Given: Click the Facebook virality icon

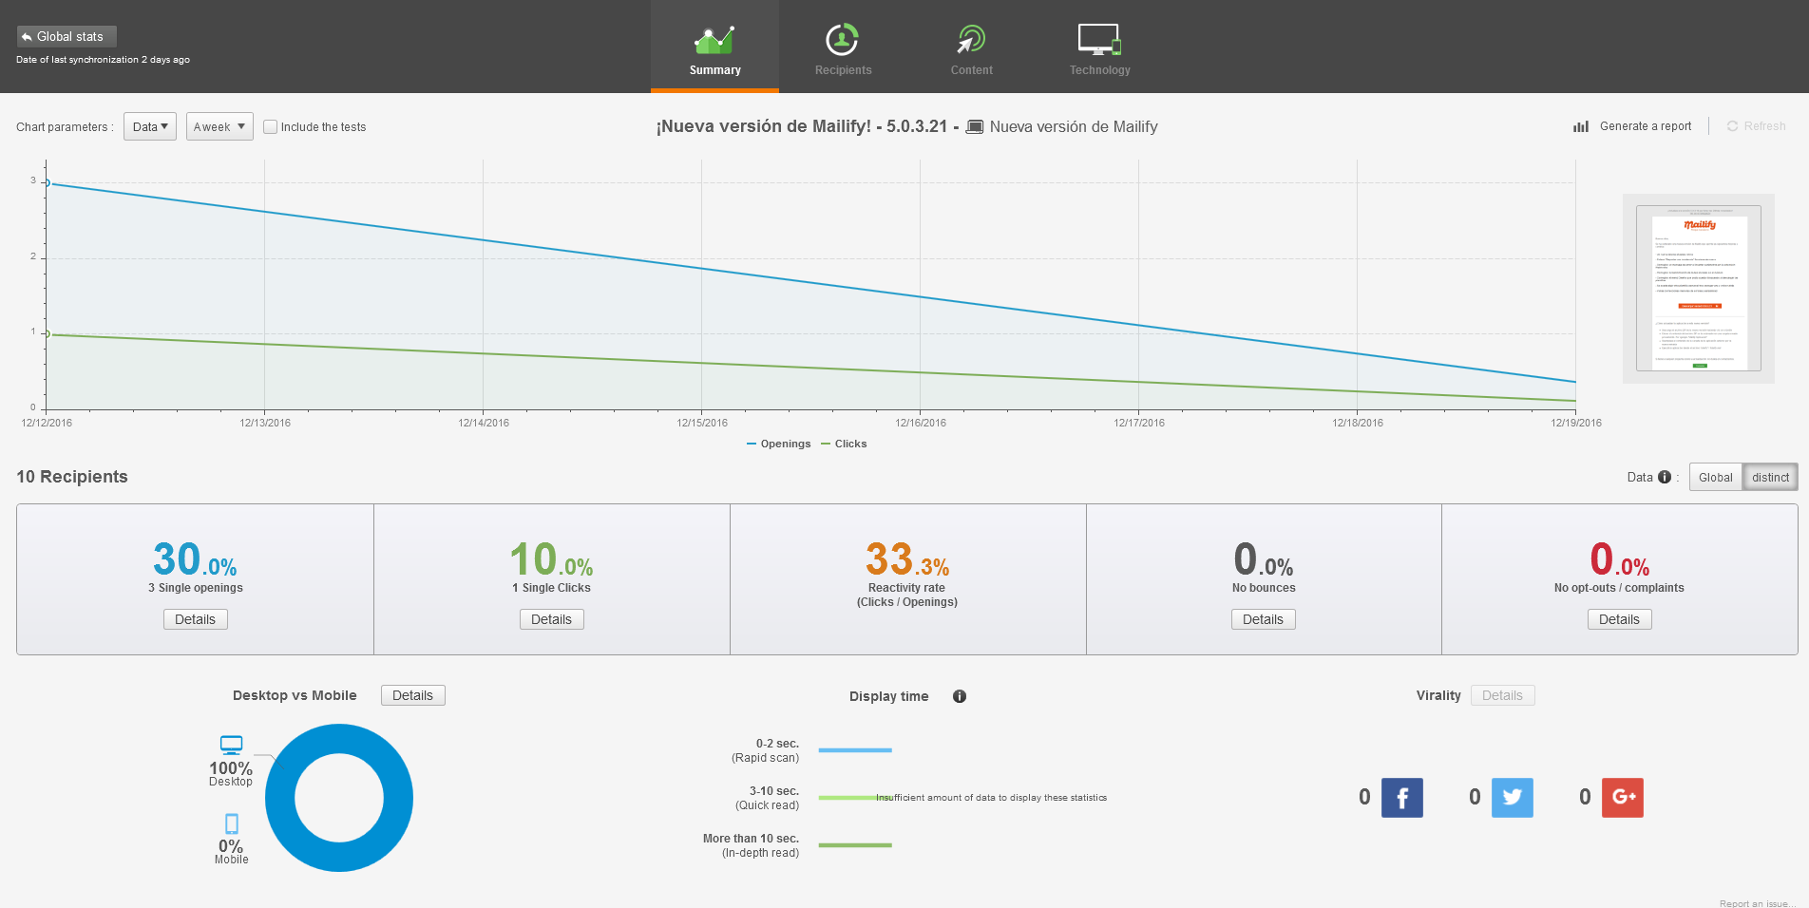Looking at the screenshot, I should (x=1401, y=798).
